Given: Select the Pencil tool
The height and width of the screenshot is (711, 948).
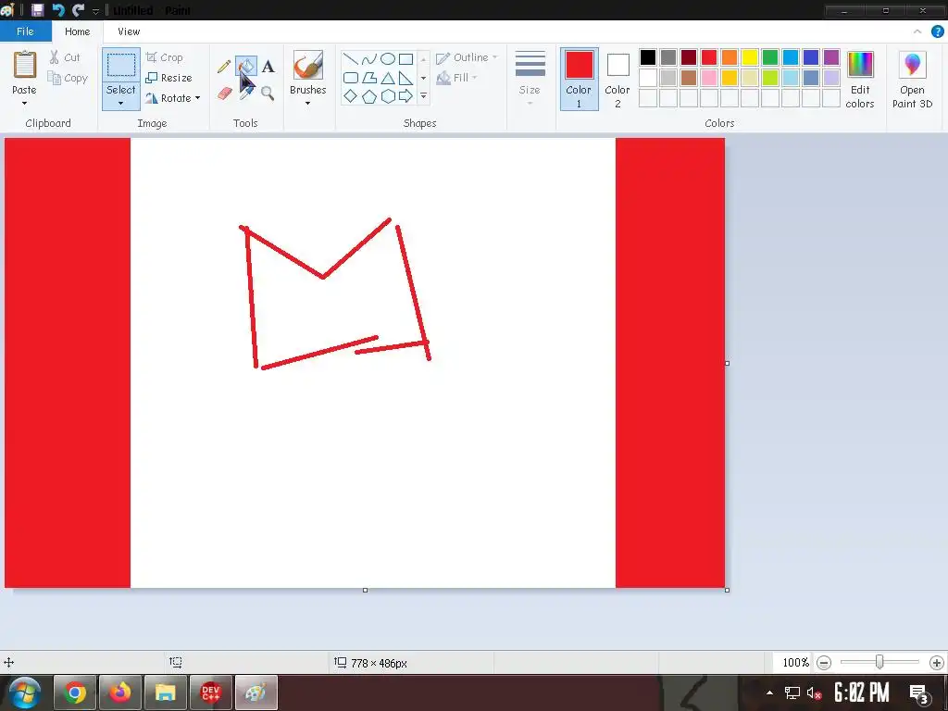Looking at the screenshot, I should [224, 66].
